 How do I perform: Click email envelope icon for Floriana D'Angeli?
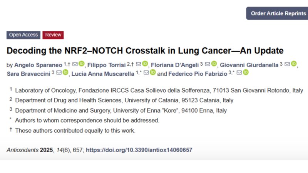pos(208,64)
